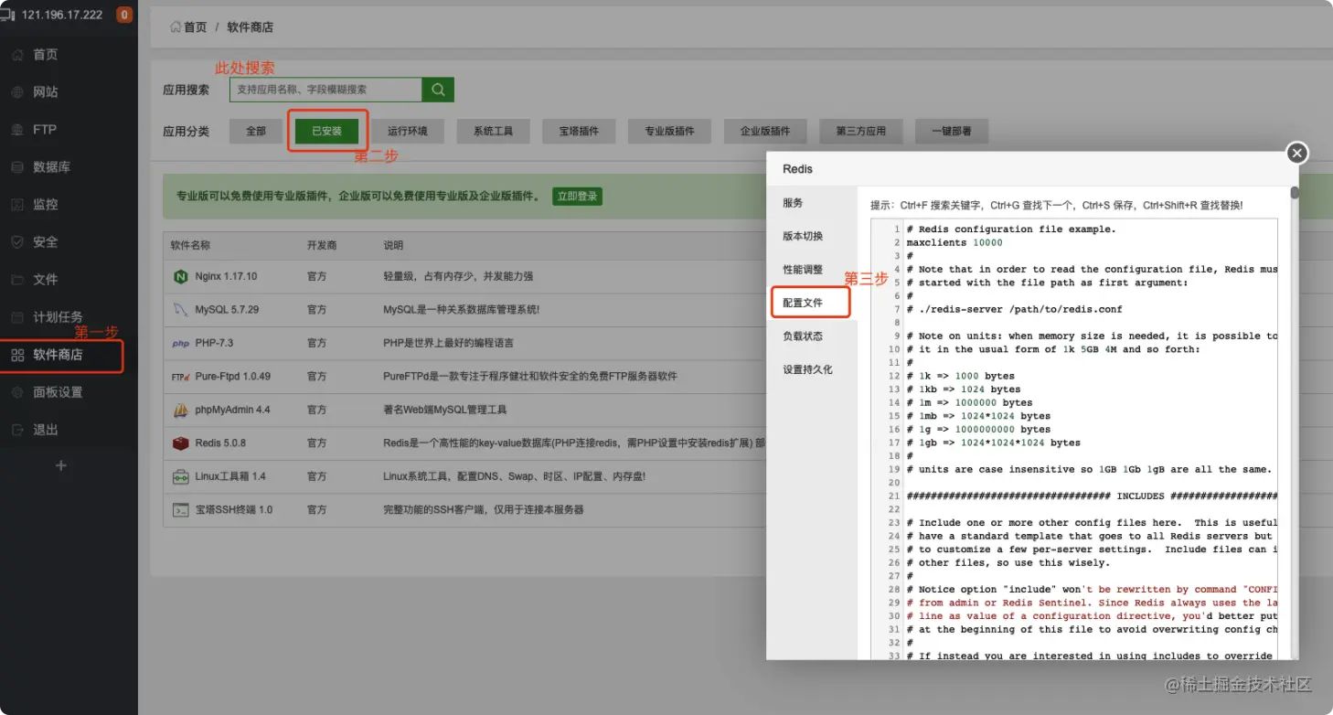1333x715 pixels.
Task: Click the maxclients 10000 line in editor
Action: (x=954, y=243)
